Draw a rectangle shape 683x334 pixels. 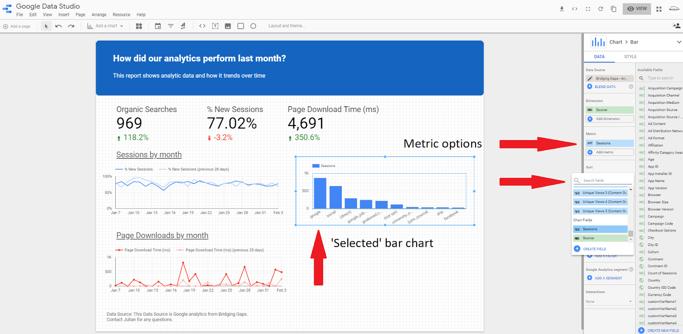click(241, 26)
